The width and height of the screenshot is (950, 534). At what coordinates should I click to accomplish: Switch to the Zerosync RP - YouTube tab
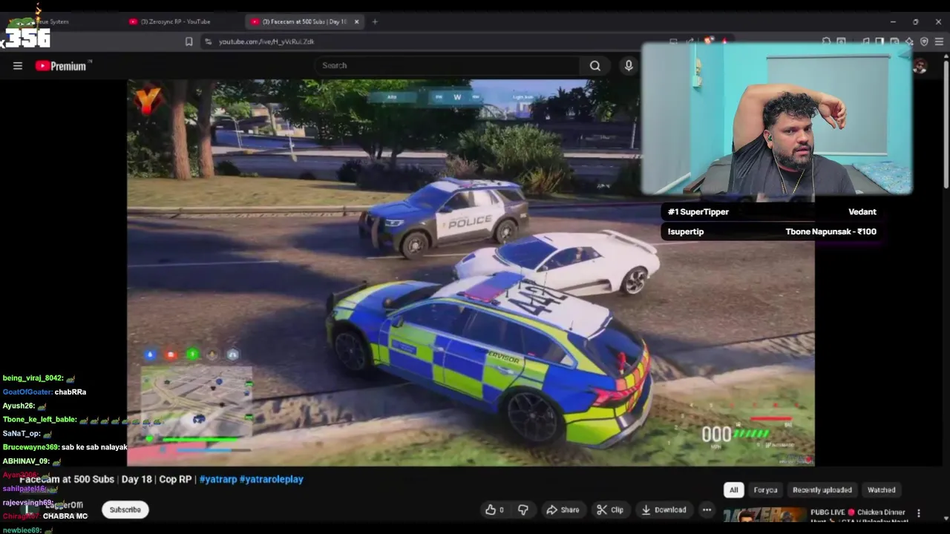pyautogui.click(x=175, y=22)
